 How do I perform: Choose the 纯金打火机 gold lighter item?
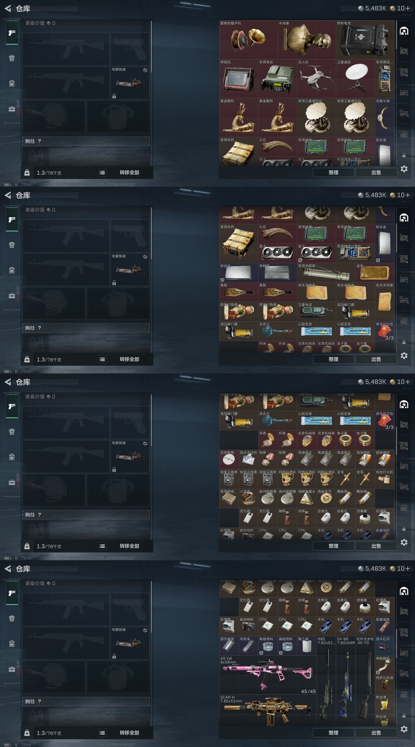(x=385, y=479)
